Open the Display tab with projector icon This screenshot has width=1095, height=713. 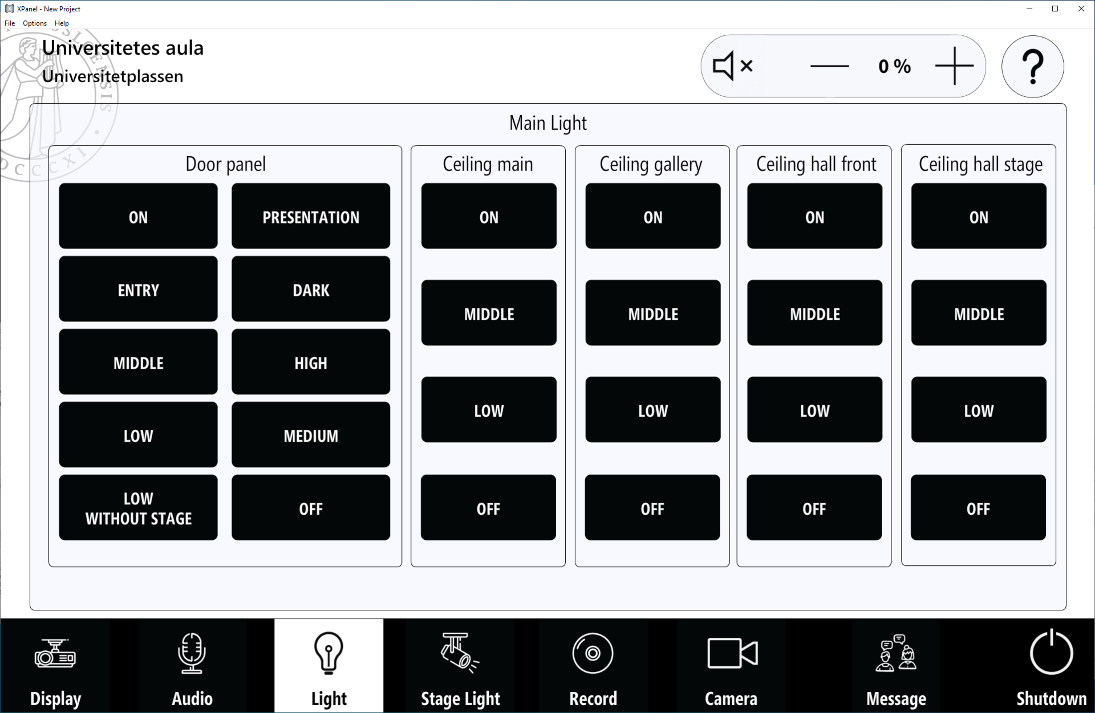point(55,666)
